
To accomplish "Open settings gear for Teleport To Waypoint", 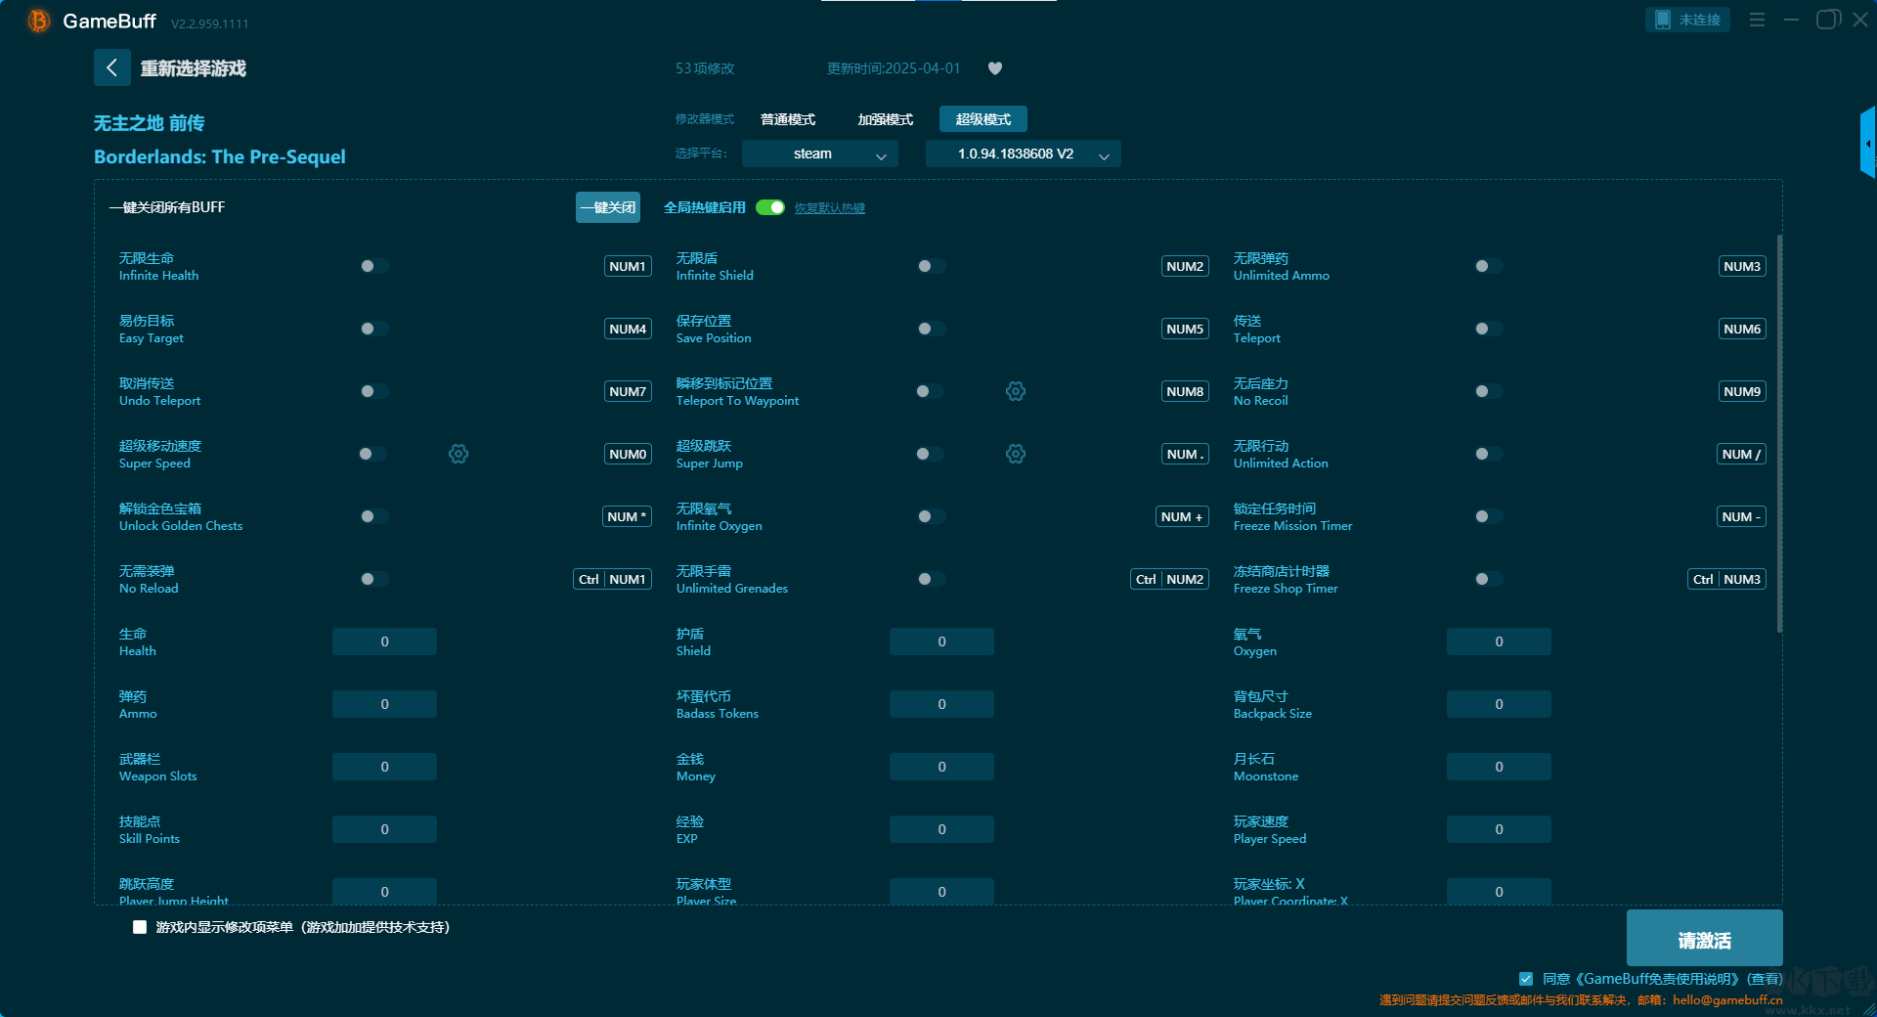I will (1016, 391).
